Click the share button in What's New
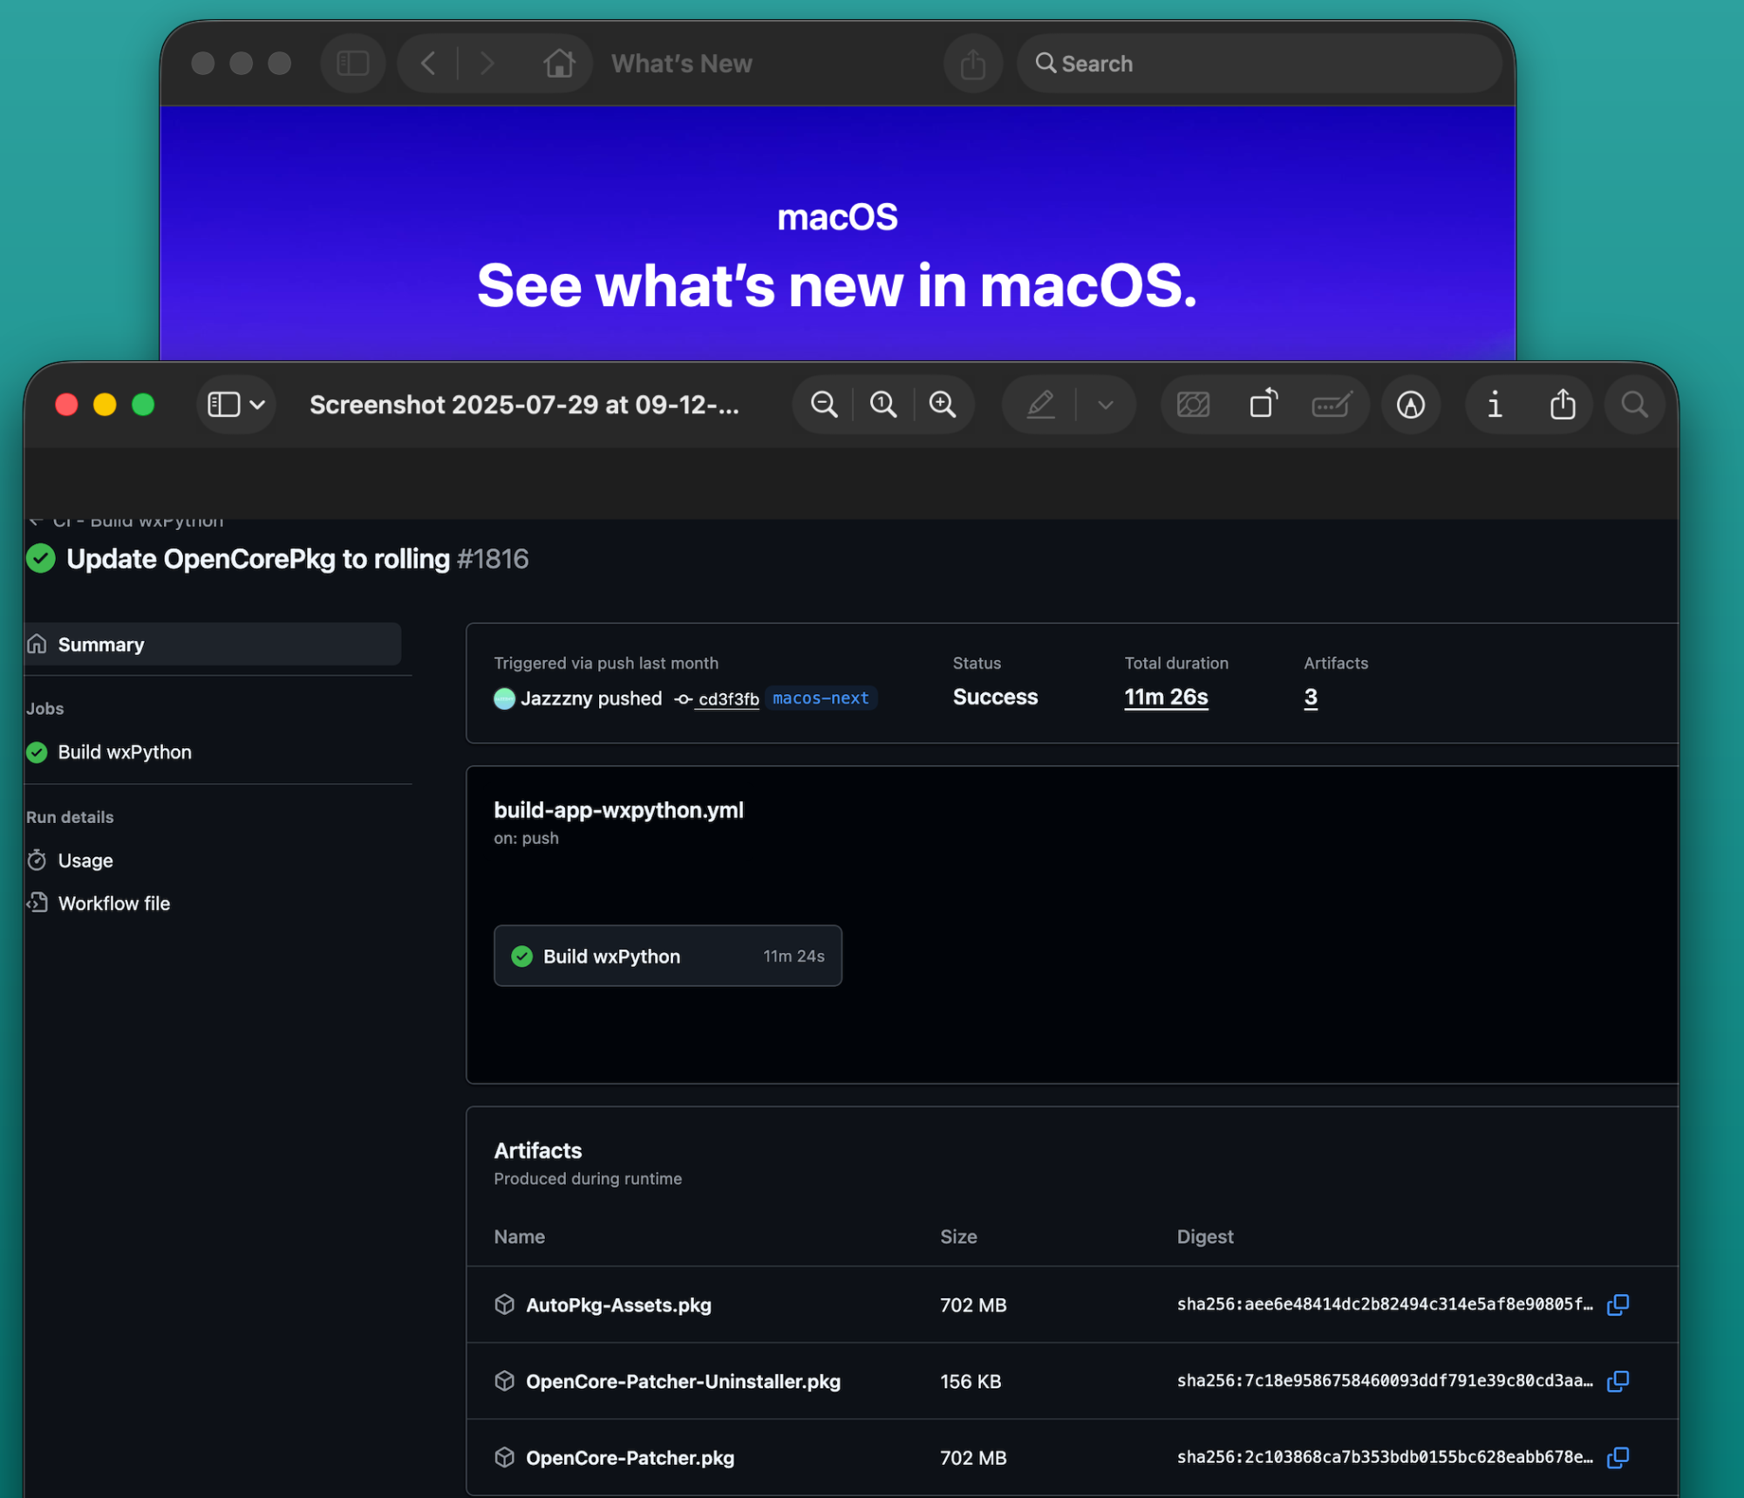 [972, 64]
